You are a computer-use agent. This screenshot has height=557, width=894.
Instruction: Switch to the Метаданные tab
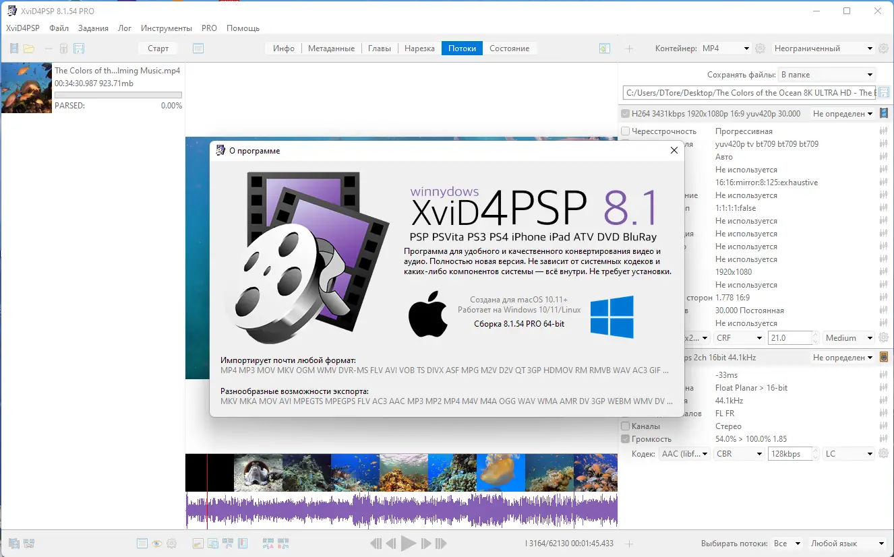coord(331,48)
